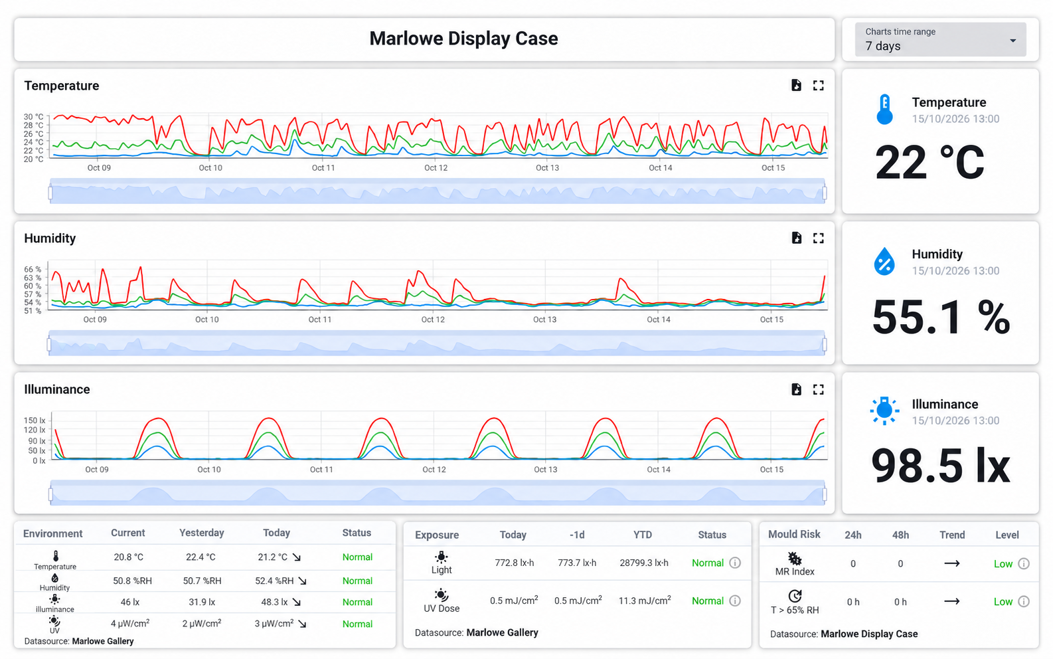The width and height of the screenshot is (1053, 659).
Task: Click the 772.8 lx·h Today value
Action: coord(514,563)
